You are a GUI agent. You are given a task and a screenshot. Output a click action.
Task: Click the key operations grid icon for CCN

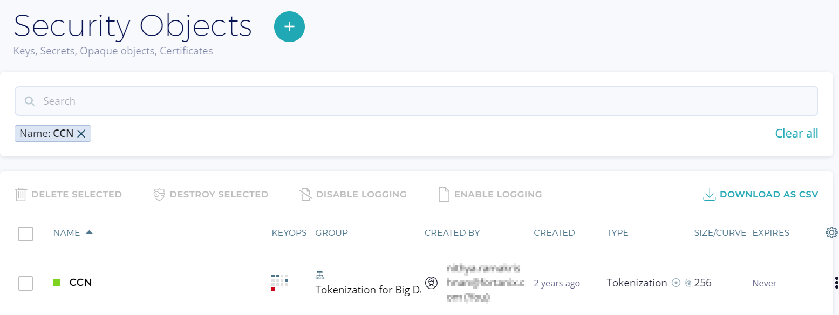click(279, 282)
